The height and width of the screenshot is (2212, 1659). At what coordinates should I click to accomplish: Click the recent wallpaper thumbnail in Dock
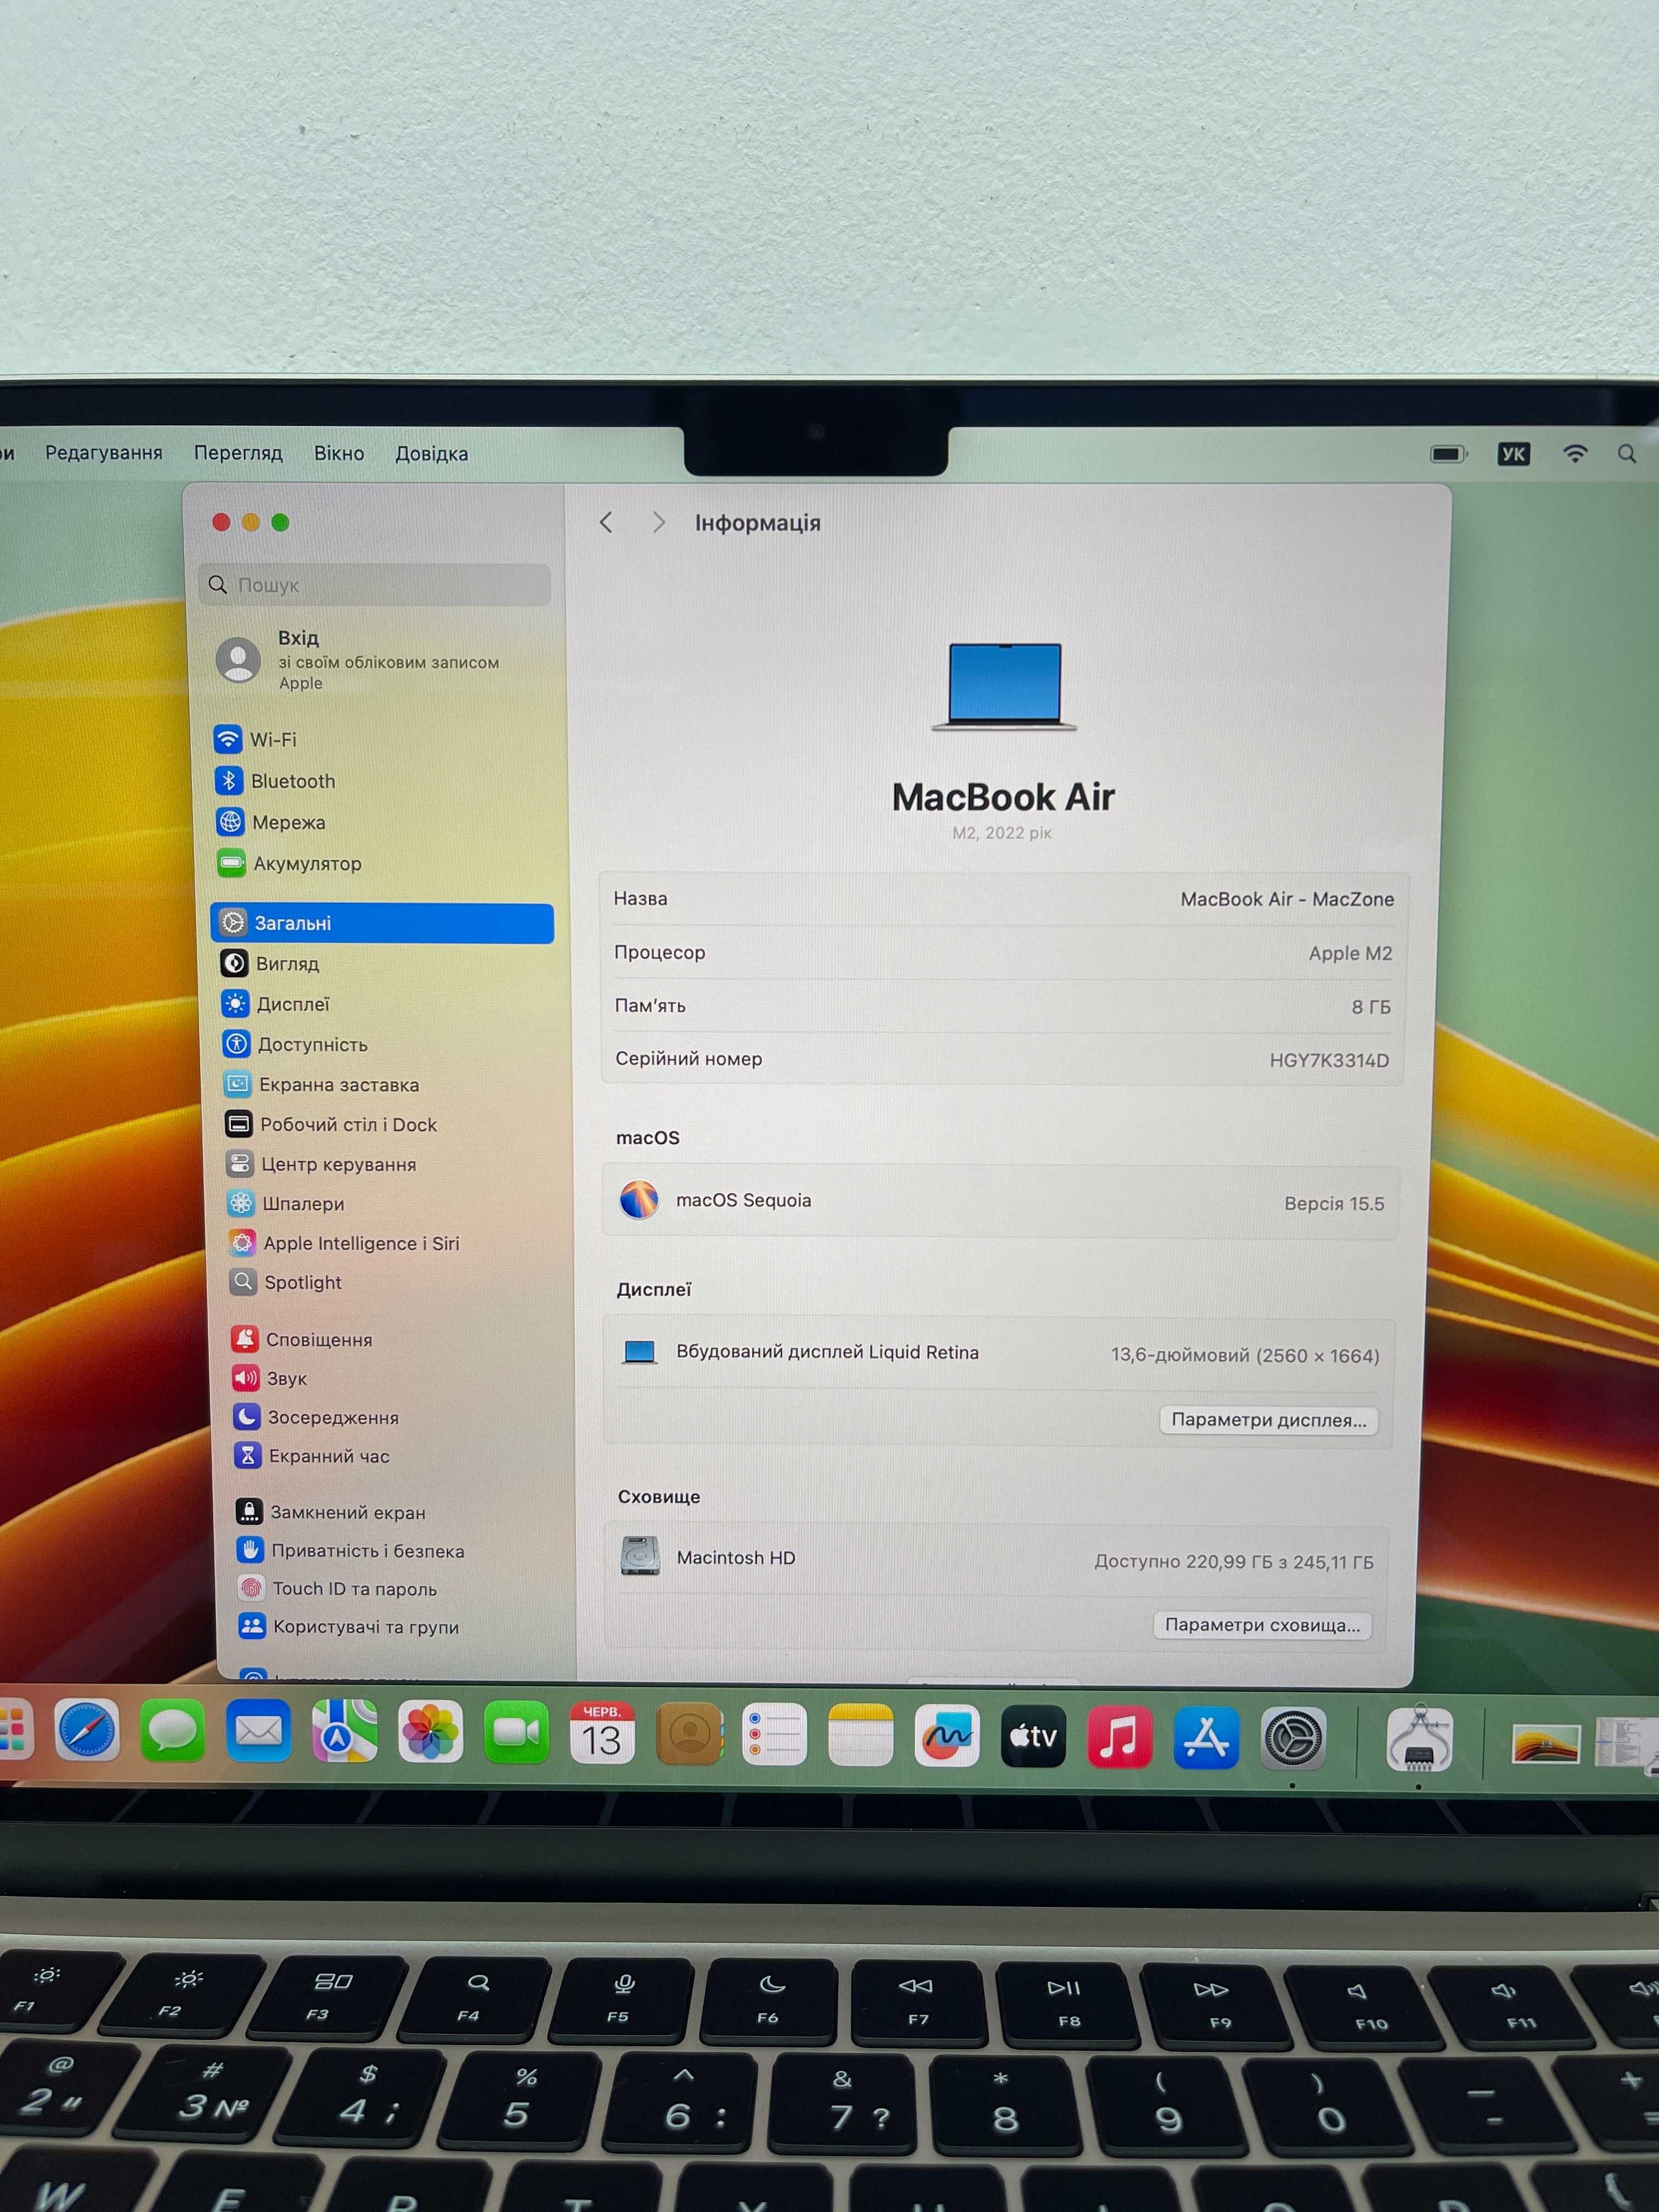point(1545,1745)
